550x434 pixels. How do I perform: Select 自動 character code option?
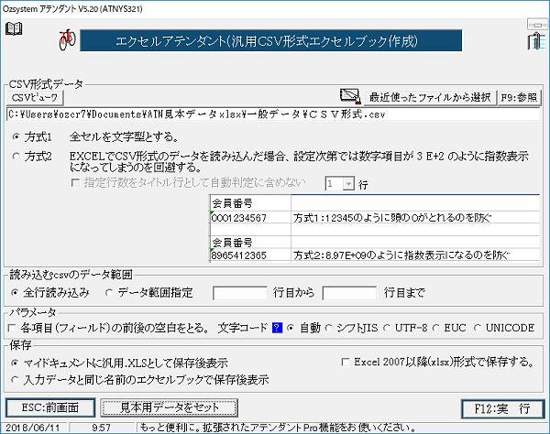(x=291, y=328)
